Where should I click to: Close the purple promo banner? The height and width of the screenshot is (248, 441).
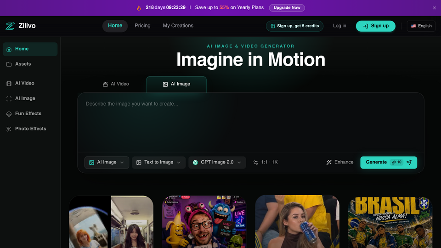(434, 8)
